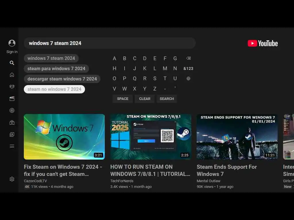Open 'HOW TO RUN STEAM' tutorial thumbnail
The width and height of the screenshot is (294, 220).
point(151,137)
